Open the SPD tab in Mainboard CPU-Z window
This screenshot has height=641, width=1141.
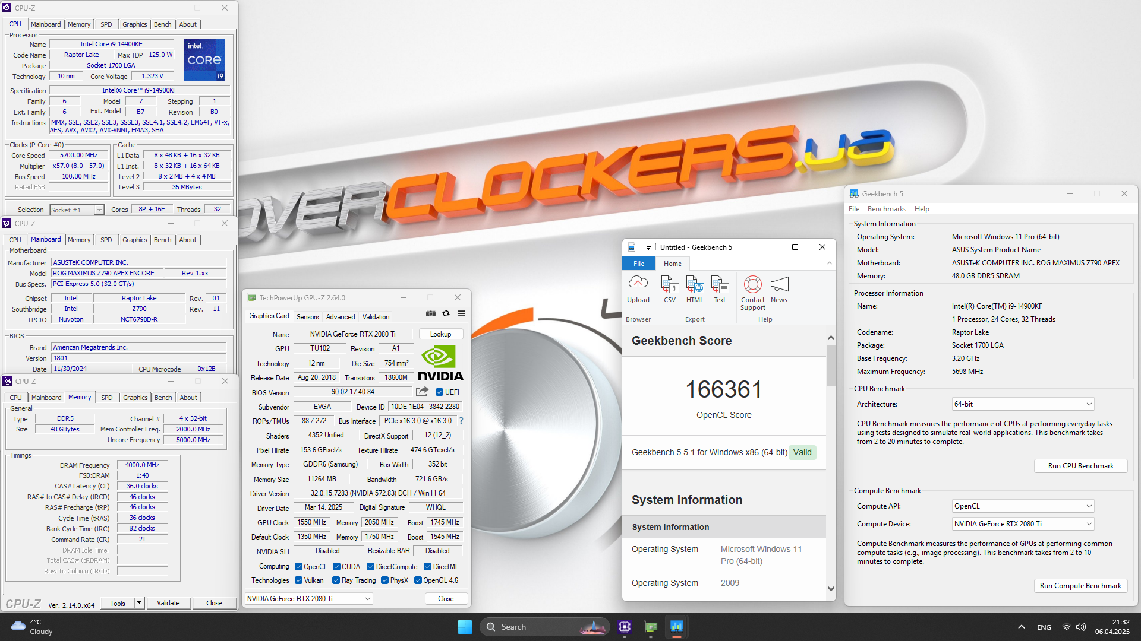[x=106, y=240]
